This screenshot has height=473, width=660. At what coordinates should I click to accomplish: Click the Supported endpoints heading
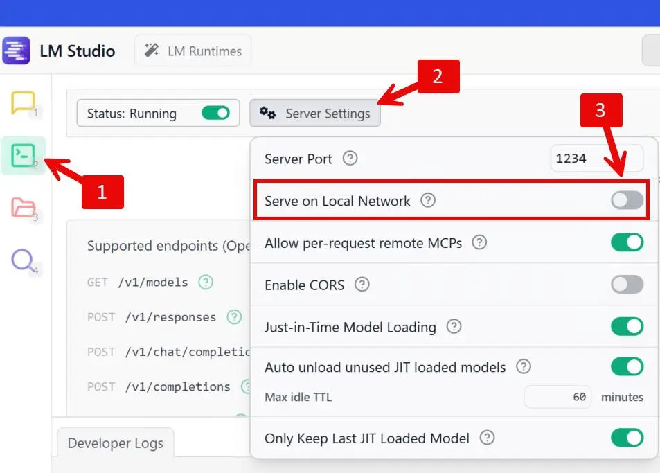click(168, 246)
